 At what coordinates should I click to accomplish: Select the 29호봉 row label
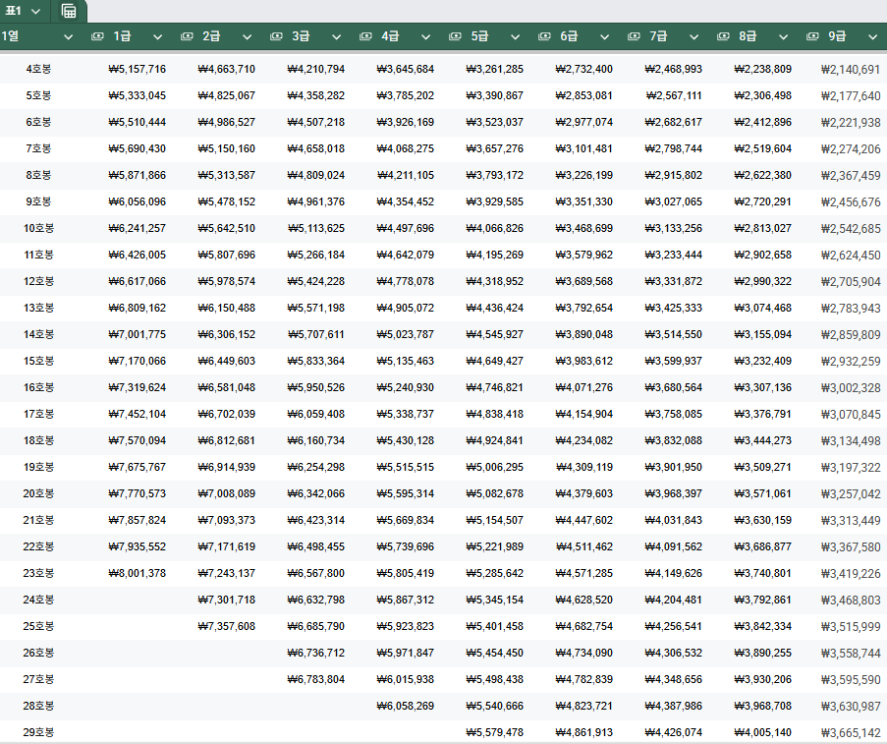(x=38, y=732)
